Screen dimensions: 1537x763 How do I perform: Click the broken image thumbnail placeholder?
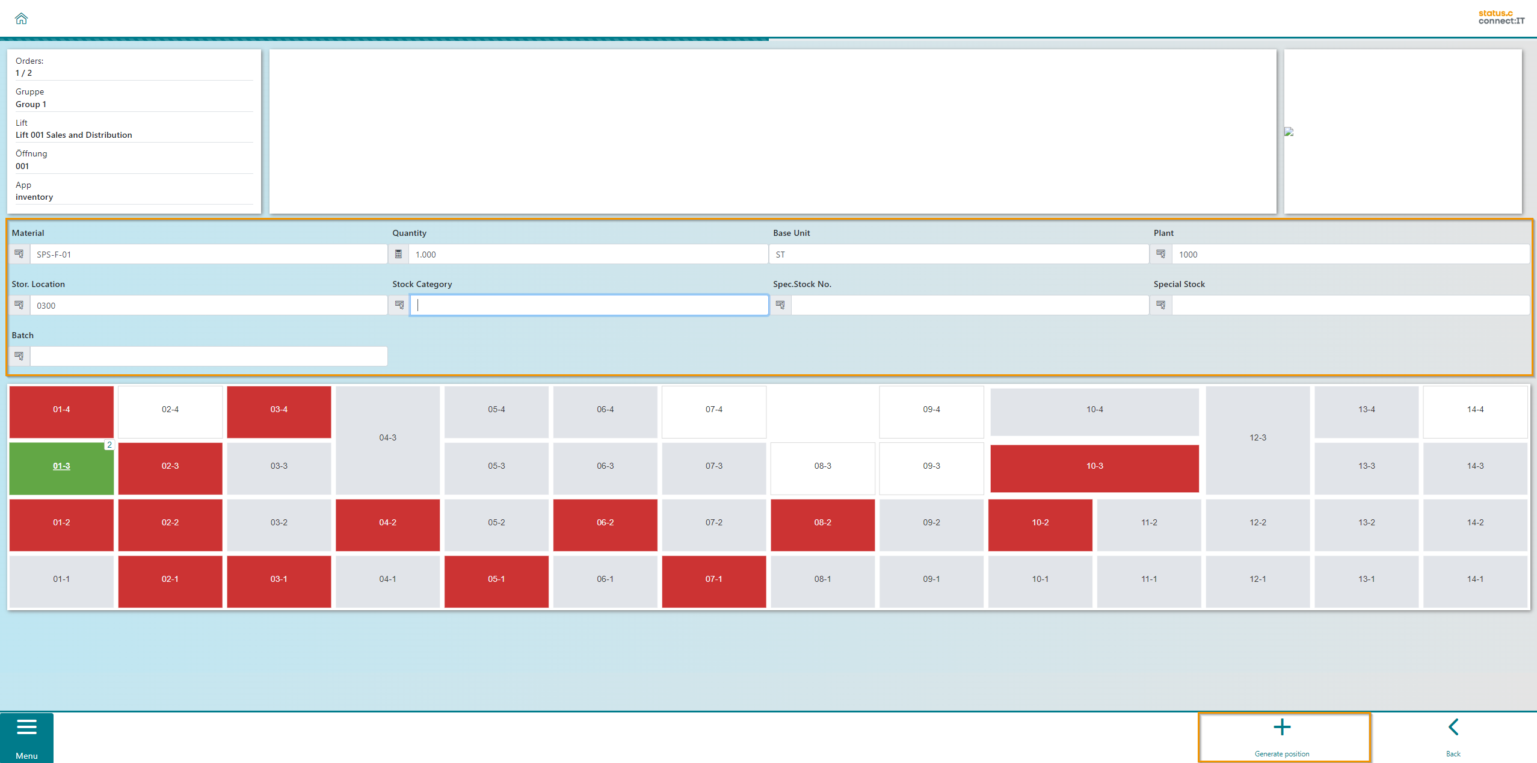coord(1289,132)
